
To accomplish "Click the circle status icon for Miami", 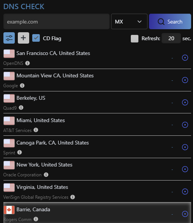I will point(185,125).
